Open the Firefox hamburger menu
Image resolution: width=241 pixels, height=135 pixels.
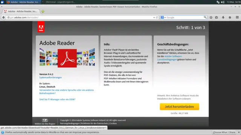(x=237, y=18)
